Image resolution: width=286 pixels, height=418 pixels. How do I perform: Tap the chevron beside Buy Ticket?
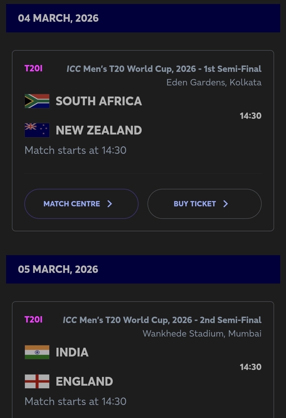(x=226, y=204)
